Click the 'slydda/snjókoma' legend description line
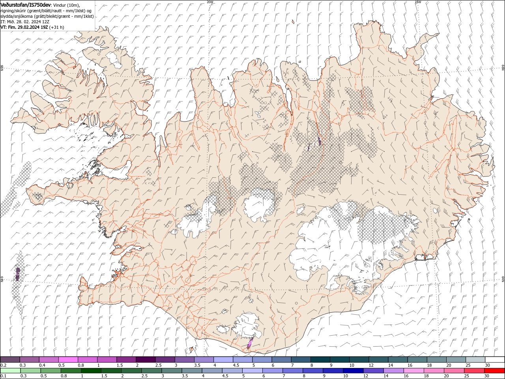This screenshot has width=505, height=379. point(47,16)
